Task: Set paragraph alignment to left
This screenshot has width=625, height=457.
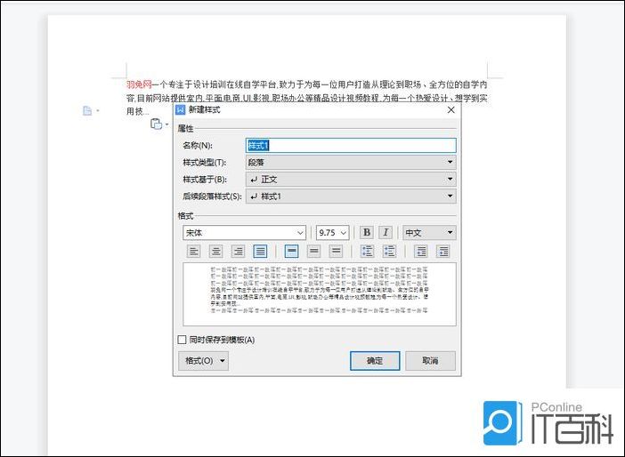Action: tap(194, 252)
